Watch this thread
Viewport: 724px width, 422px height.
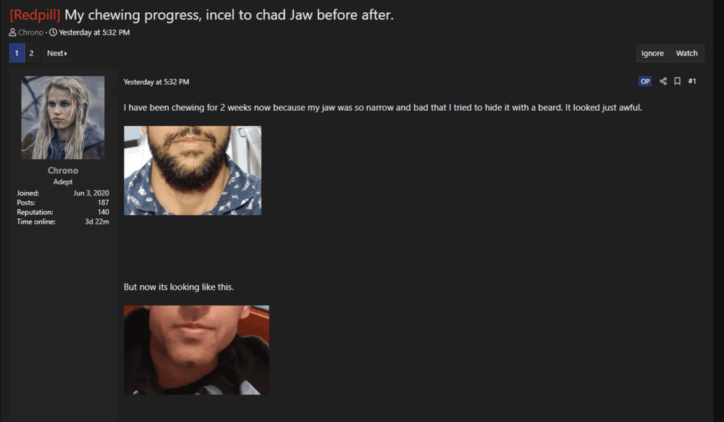(x=686, y=53)
